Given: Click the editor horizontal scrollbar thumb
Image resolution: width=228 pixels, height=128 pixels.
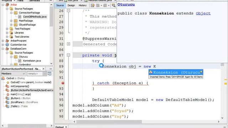Looking at the screenshot, I should pyautogui.click(x=109, y=122).
